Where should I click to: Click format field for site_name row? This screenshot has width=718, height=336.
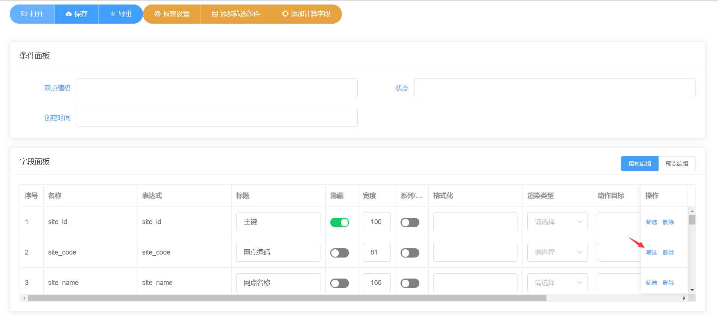pos(475,283)
